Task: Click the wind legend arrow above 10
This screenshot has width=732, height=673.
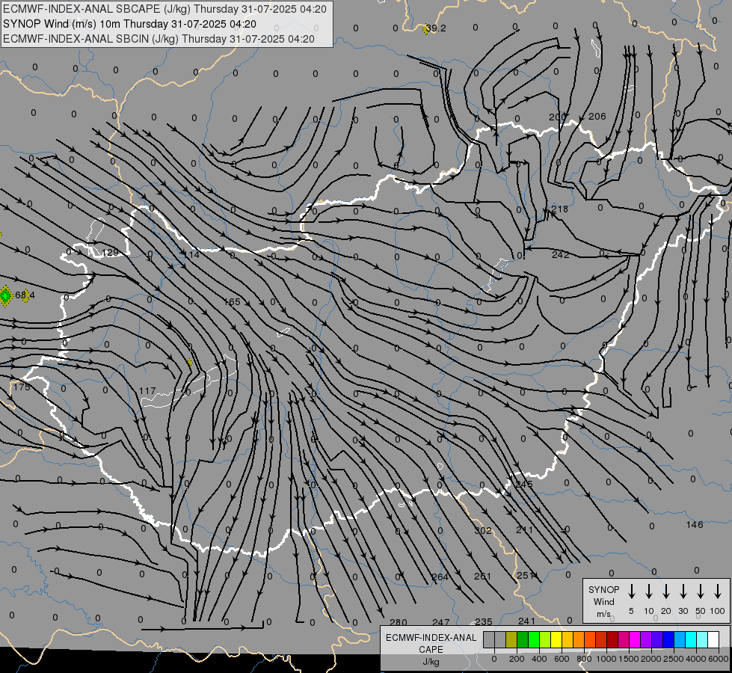Action: pyautogui.click(x=648, y=591)
